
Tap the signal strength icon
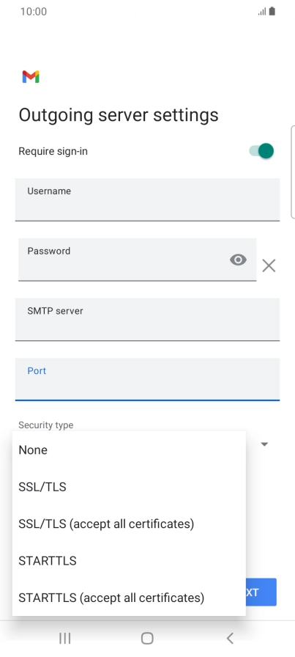point(262,12)
